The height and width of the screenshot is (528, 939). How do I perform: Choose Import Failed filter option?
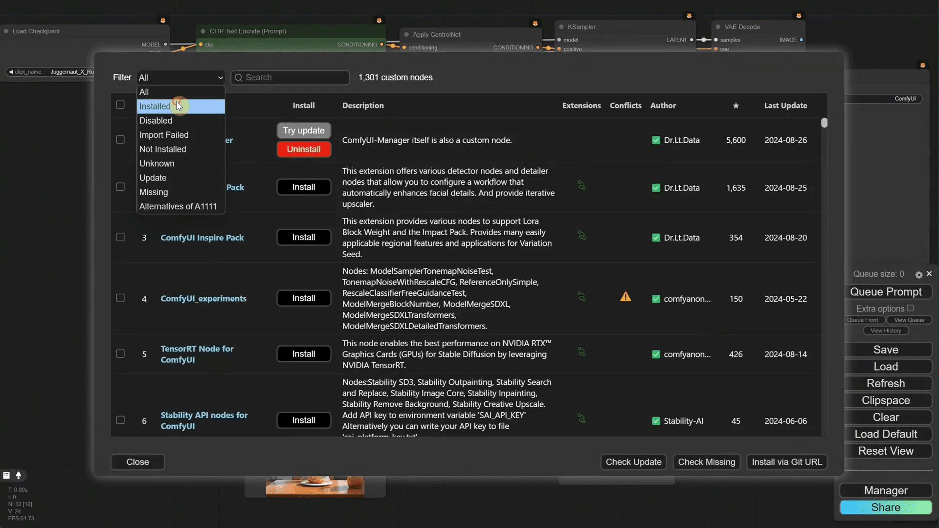pos(164,135)
